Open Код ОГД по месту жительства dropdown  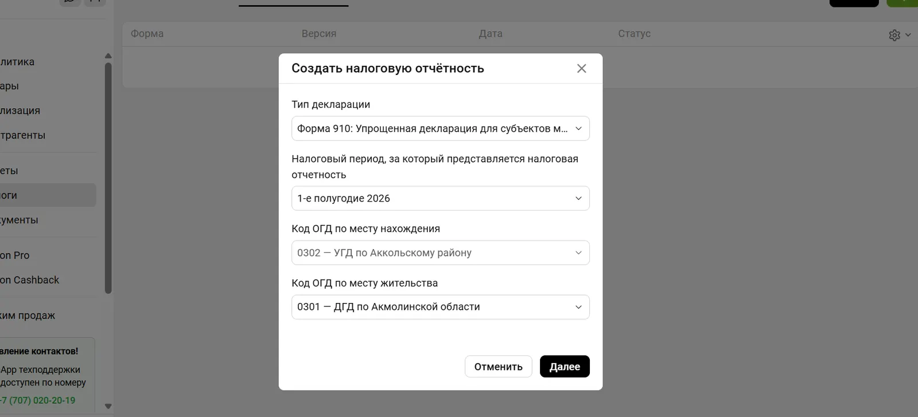coord(440,307)
